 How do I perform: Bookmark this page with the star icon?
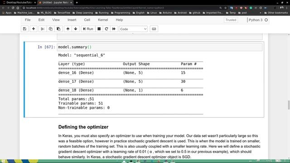pos(226,8)
